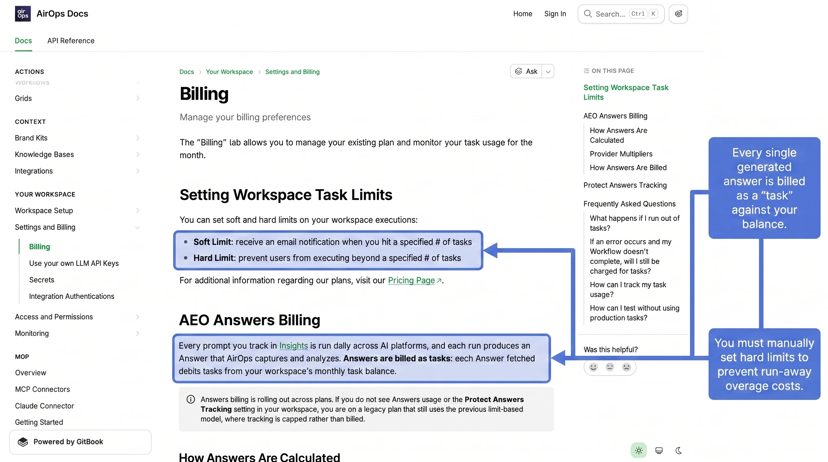The image size is (828, 462).
Task: Click the happy face feedback icon
Action: 593,367
